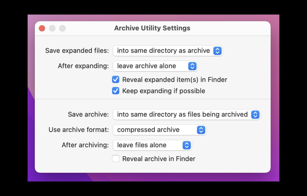This screenshot has height=196, width=307.
Task: Enable the Reveal archive in Finder checkbox
Action: (x=116, y=159)
